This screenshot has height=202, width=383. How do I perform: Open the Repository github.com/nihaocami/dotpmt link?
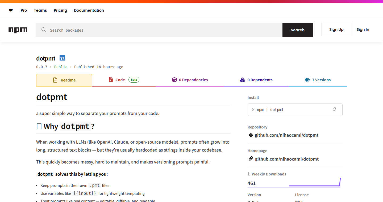(x=286, y=135)
